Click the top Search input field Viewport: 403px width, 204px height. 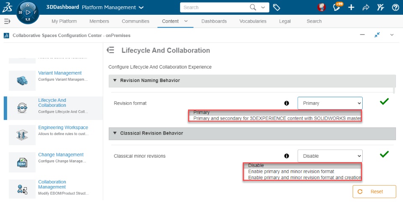(215, 7)
